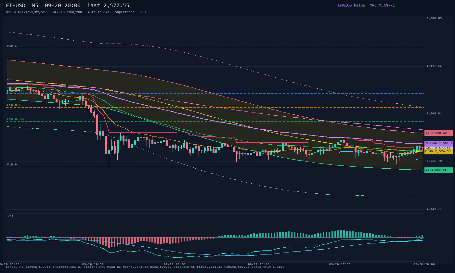Screen dimensions: 455x273
Task: Select the Fib 0.5 level label
Action: pyautogui.click(x=14, y=105)
